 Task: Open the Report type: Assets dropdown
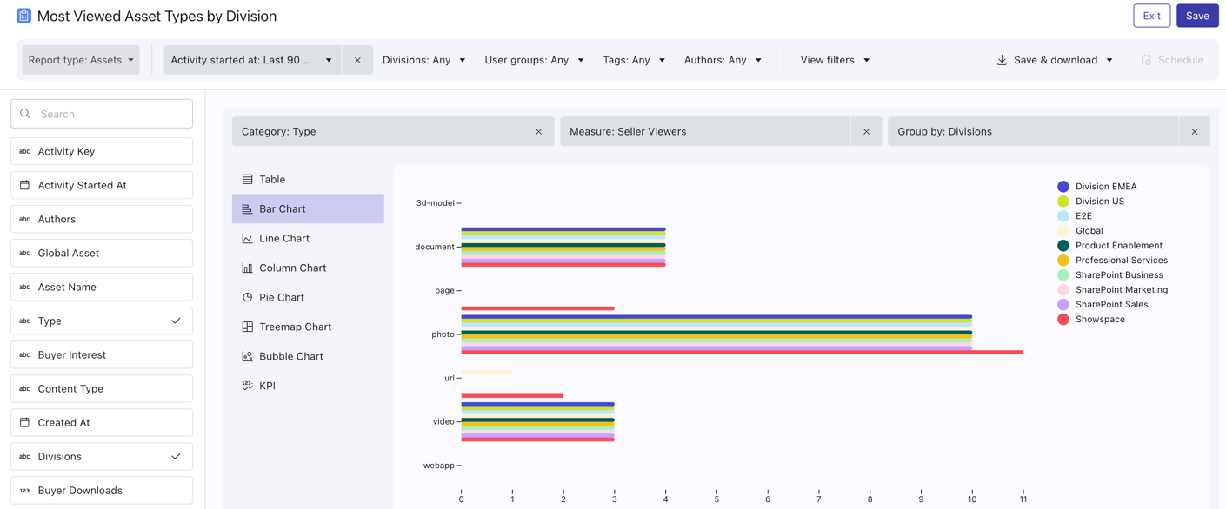81,60
